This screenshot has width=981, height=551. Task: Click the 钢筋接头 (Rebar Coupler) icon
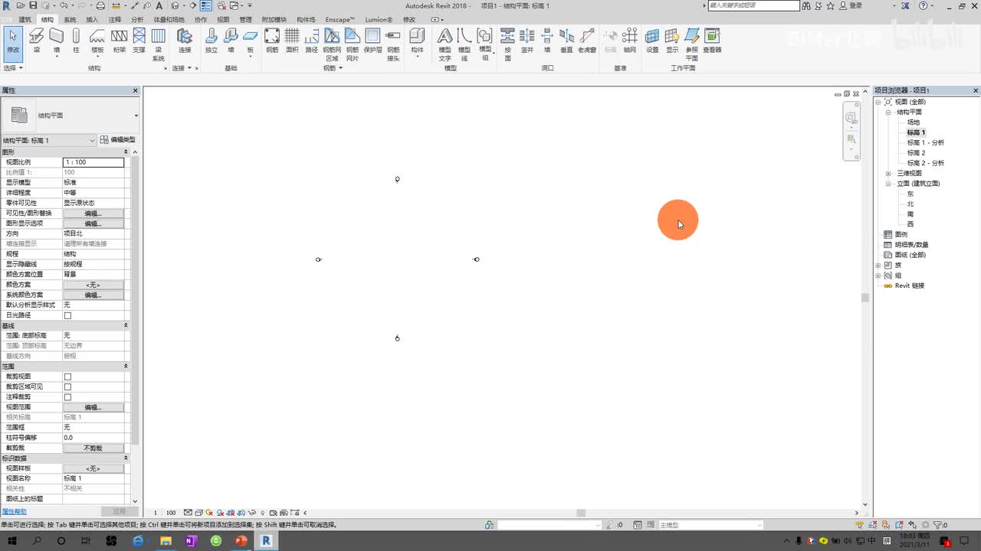coord(393,44)
